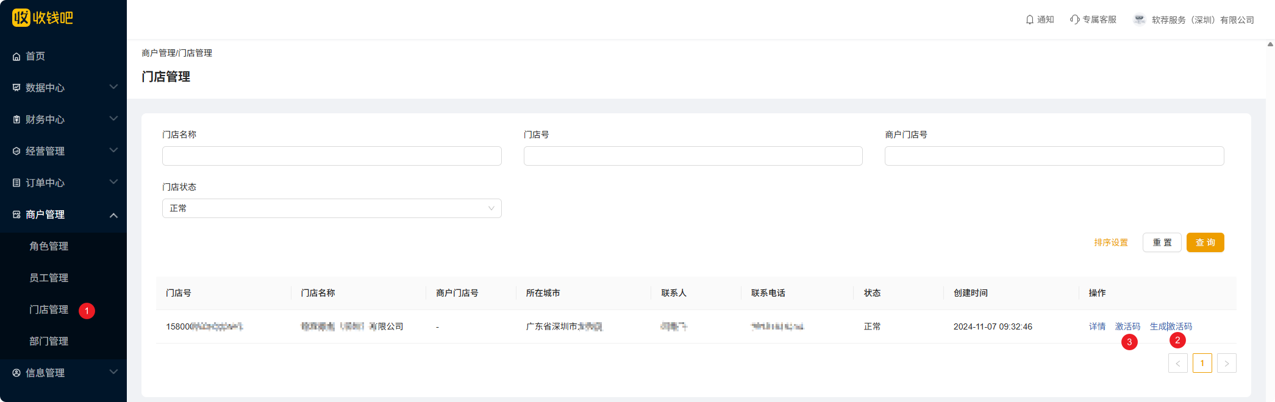Open the 数据中心 menu label
The width and height of the screenshot is (1275, 402).
[x=45, y=88]
